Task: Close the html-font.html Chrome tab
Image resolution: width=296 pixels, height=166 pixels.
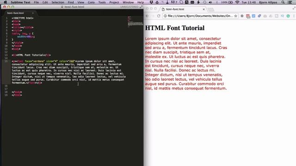Action: point(203,9)
